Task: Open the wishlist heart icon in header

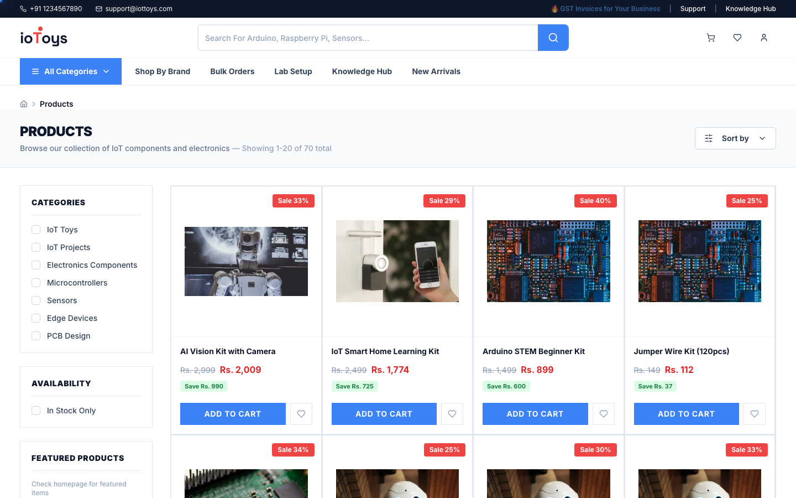Action: 737,38
